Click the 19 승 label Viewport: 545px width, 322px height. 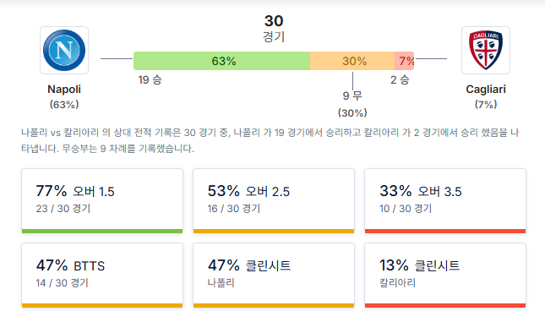pos(150,80)
